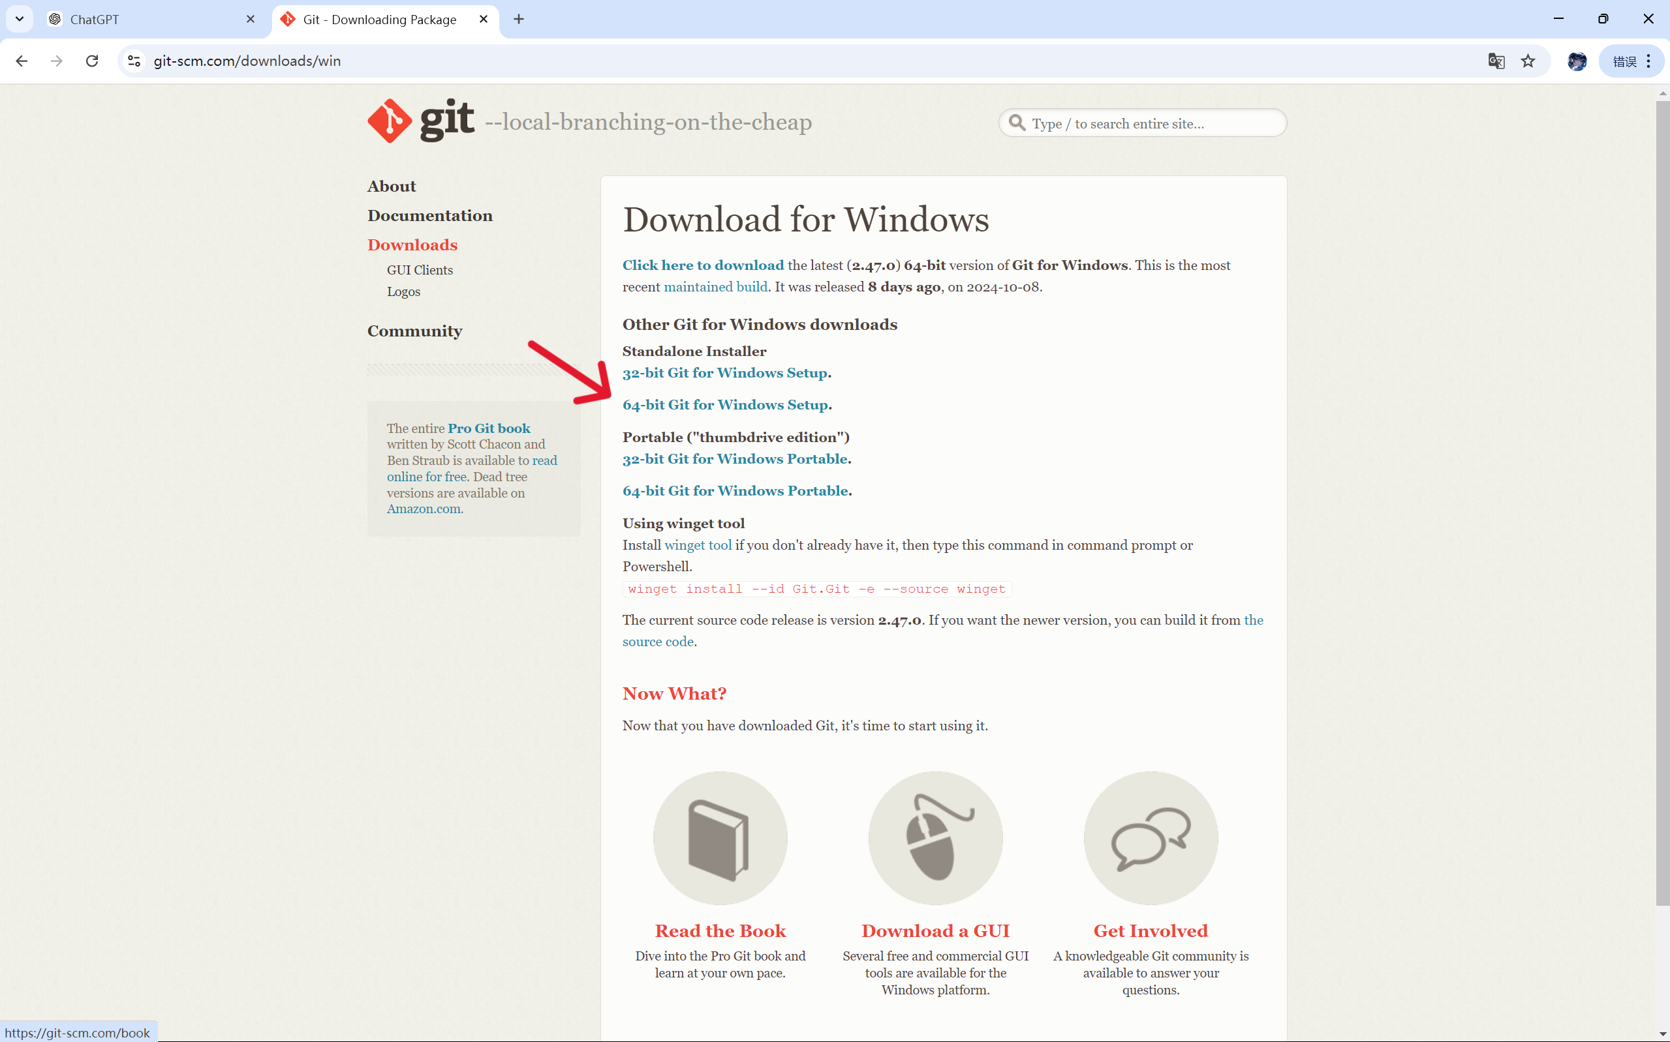Click the chat bubbles icon above Get Involved
The image size is (1670, 1042).
tap(1150, 837)
